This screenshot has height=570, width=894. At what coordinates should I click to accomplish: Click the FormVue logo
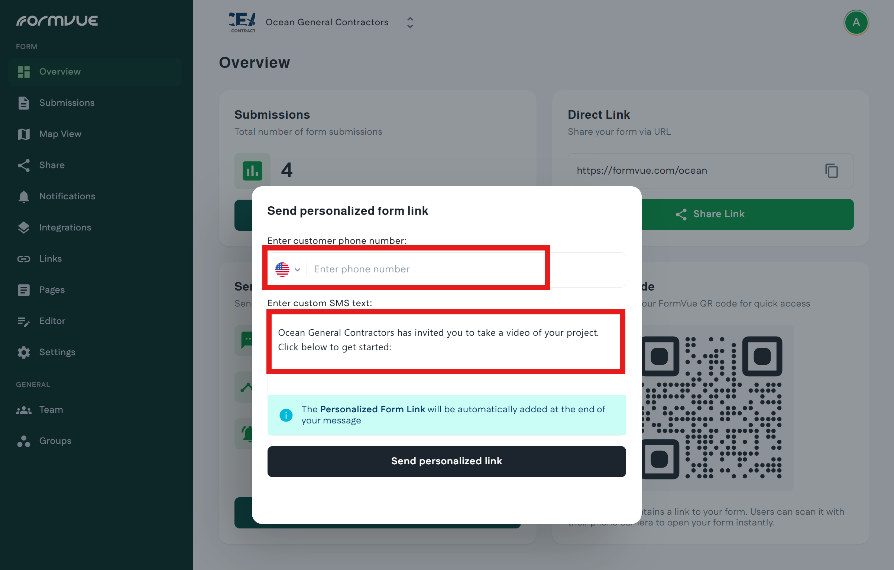coord(57,21)
